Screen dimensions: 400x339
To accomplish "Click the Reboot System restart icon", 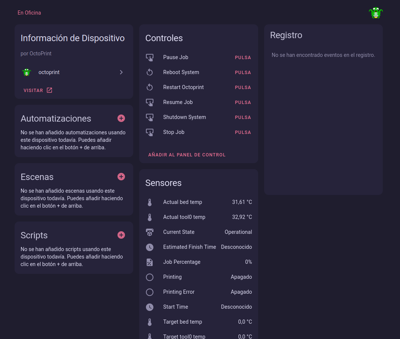I will (150, 72).
